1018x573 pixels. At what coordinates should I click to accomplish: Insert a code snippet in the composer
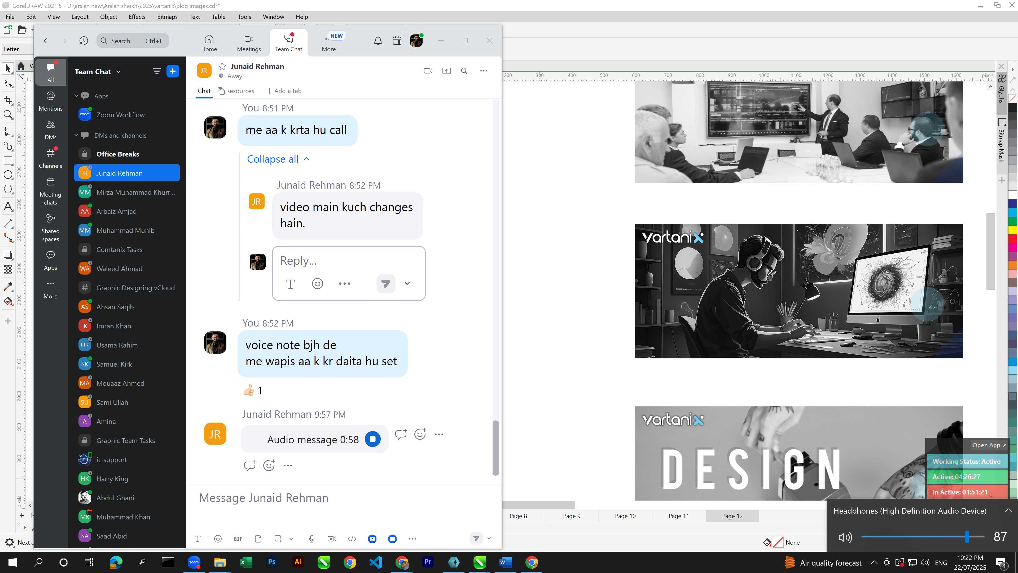tap(352, 539)
